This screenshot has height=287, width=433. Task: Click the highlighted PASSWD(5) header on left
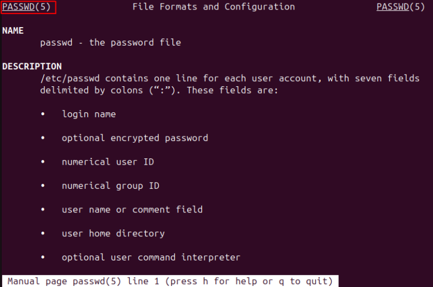(x=29, y=7)
